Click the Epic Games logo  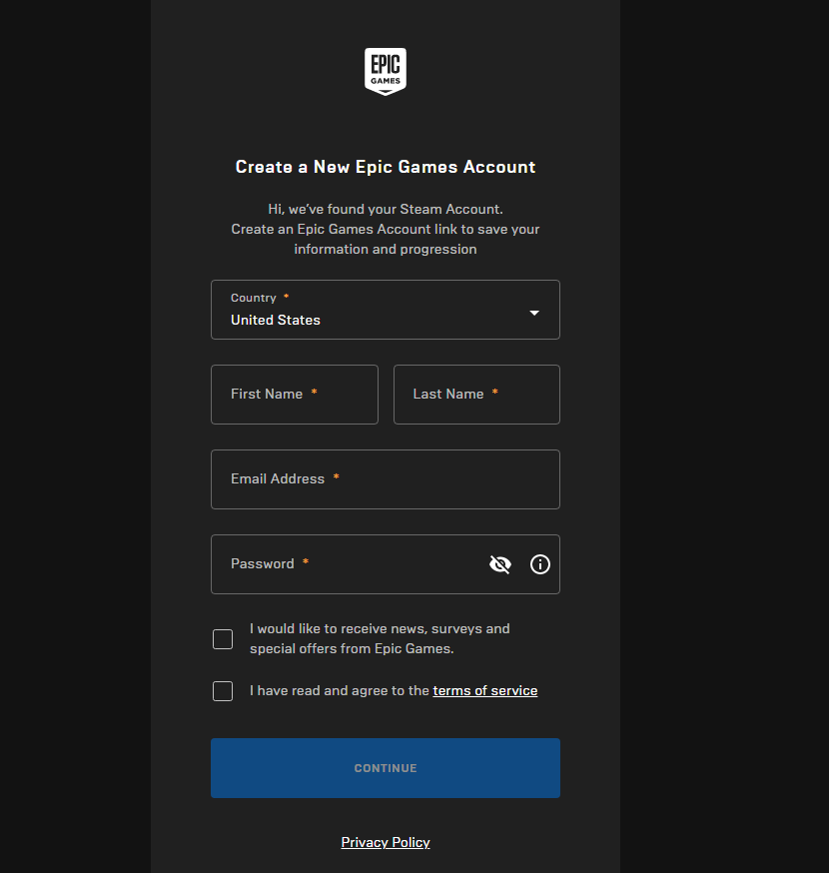385,72
